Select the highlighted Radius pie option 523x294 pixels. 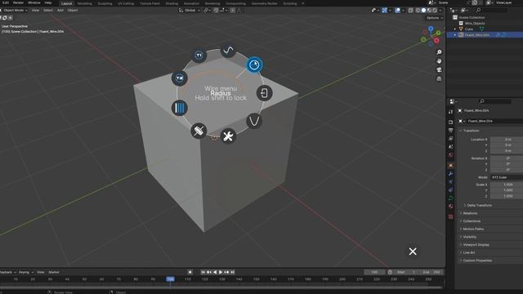coord(254,65)
